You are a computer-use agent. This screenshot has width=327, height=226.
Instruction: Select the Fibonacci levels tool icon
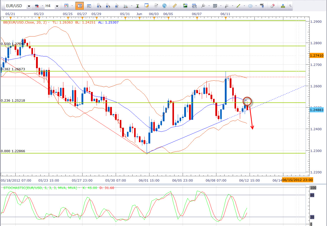(x=215, y=6)
